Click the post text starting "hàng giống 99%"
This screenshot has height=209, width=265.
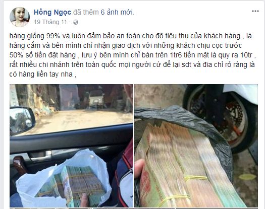click(132, 55)
